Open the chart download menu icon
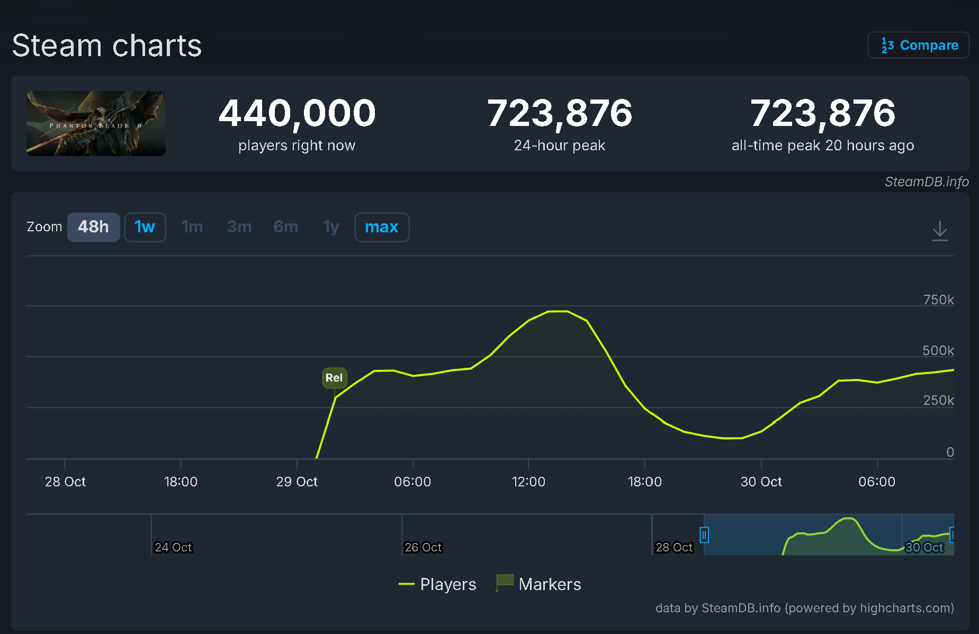Screen dimensions: 979x634 coord(940,231)
